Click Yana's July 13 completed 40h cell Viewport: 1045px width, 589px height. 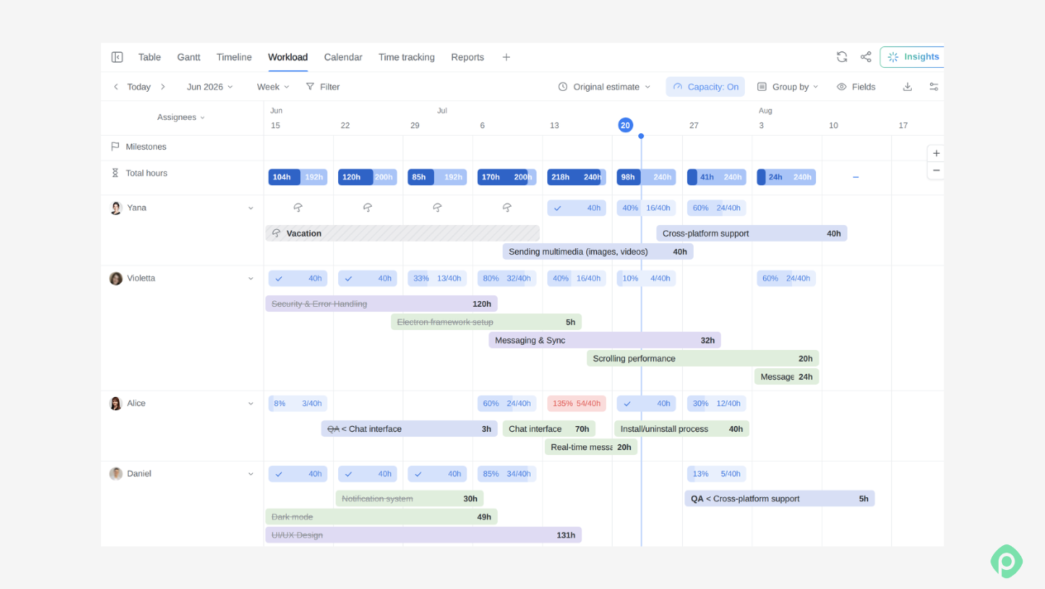(x=576, y=208)
